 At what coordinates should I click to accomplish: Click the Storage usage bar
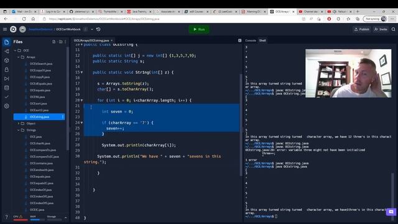coord(54,220)
